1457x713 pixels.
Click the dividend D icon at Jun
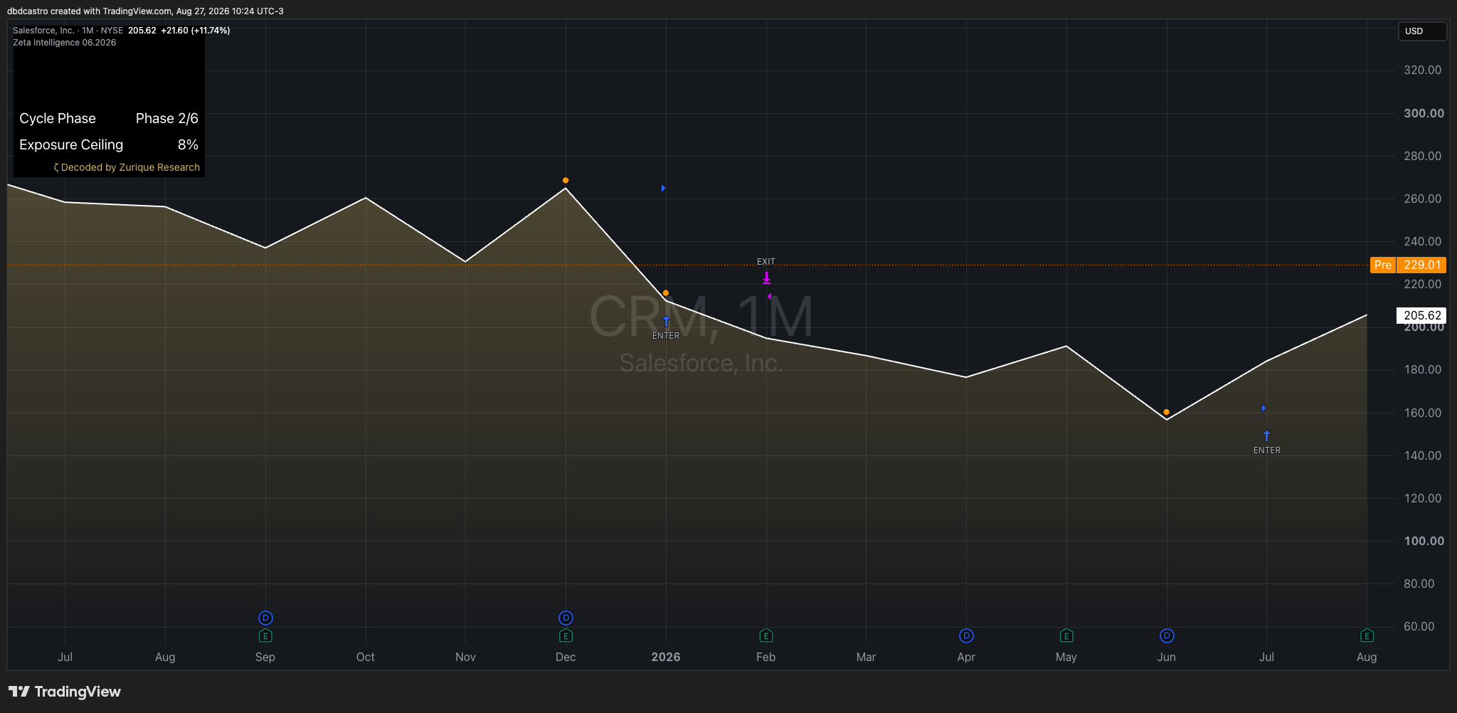pos(1167,635)
